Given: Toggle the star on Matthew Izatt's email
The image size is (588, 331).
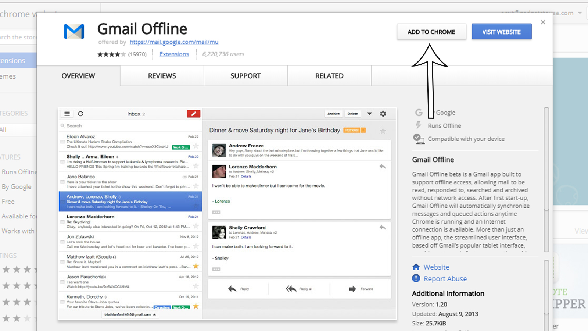Looking at the screenshot, I should [x=196, y=266].
